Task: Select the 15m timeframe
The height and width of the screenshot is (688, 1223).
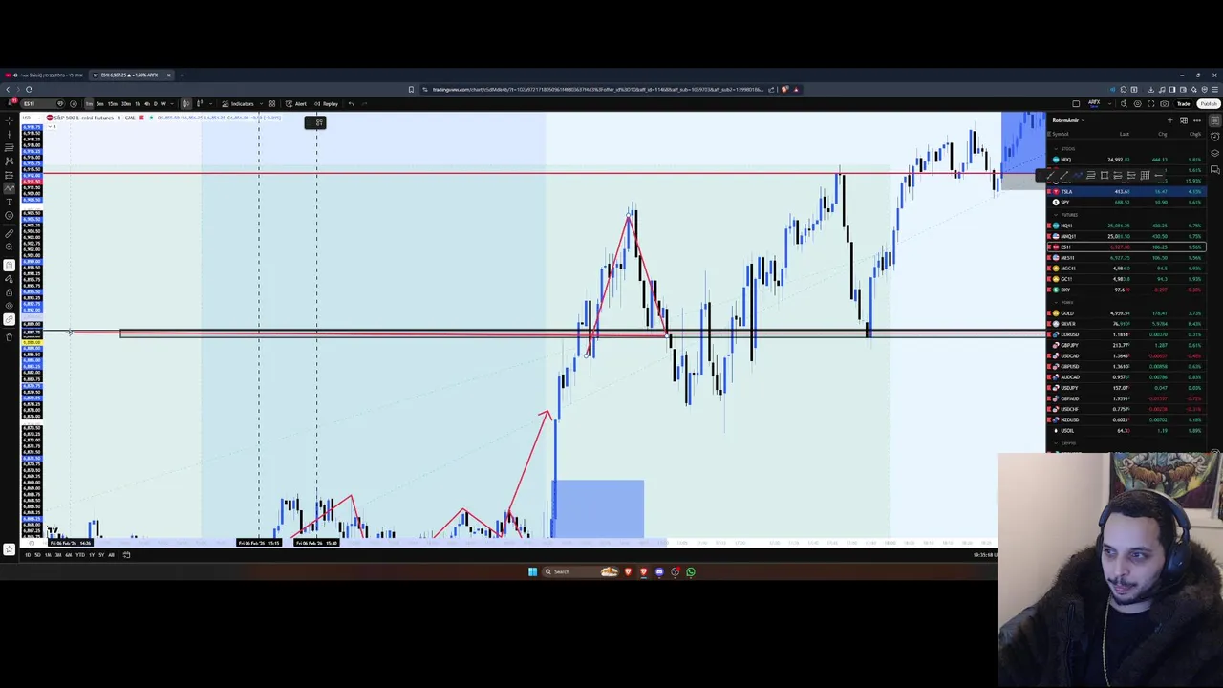Action: coord(113,104)
